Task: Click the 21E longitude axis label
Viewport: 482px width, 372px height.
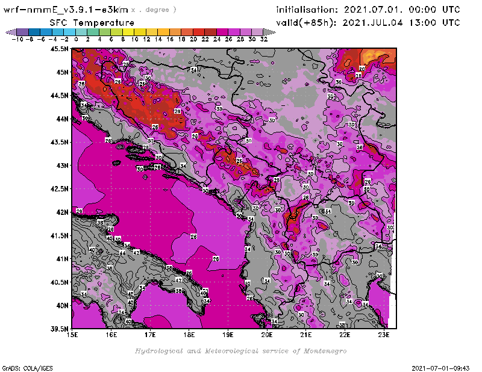Action: (306, 335)
